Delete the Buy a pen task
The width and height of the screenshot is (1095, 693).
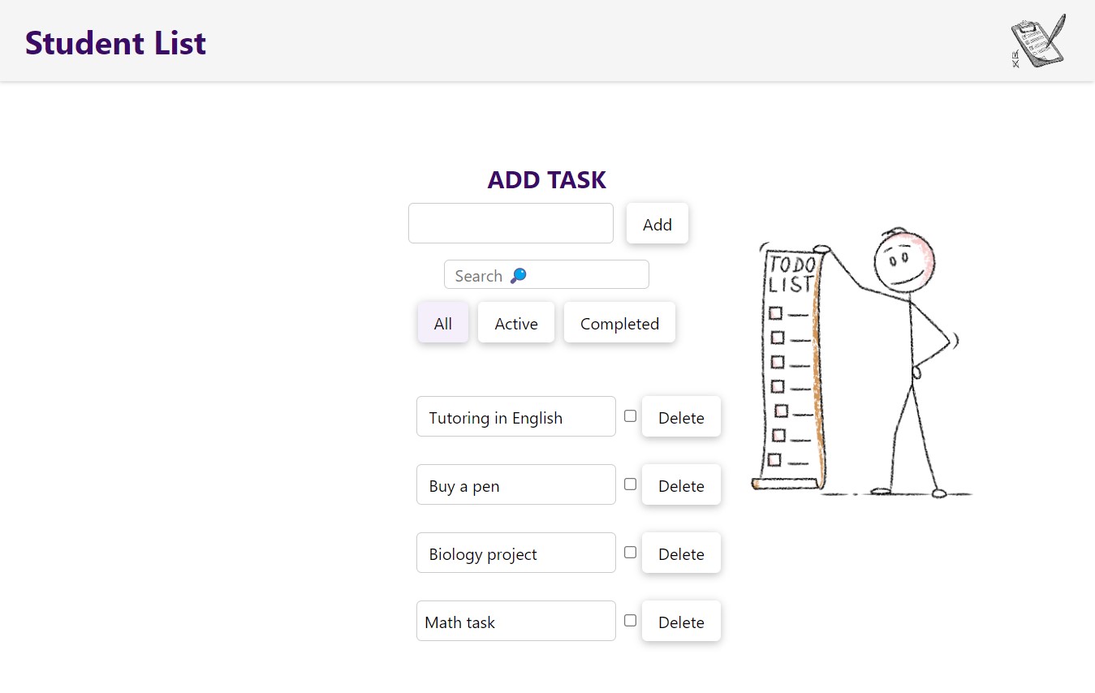(x=681, y=485)
